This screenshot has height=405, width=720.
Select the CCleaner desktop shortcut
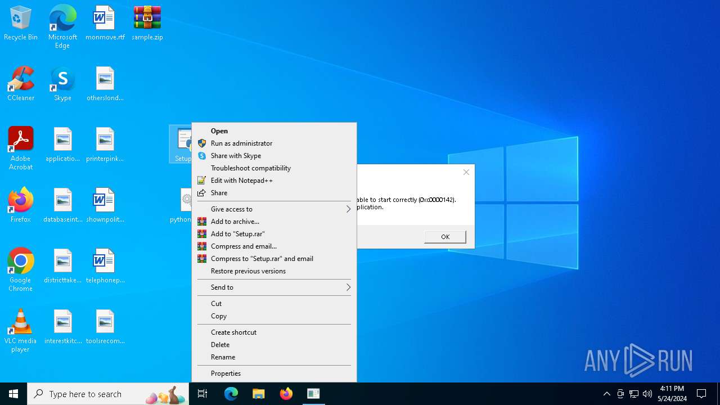coord(21,84)
